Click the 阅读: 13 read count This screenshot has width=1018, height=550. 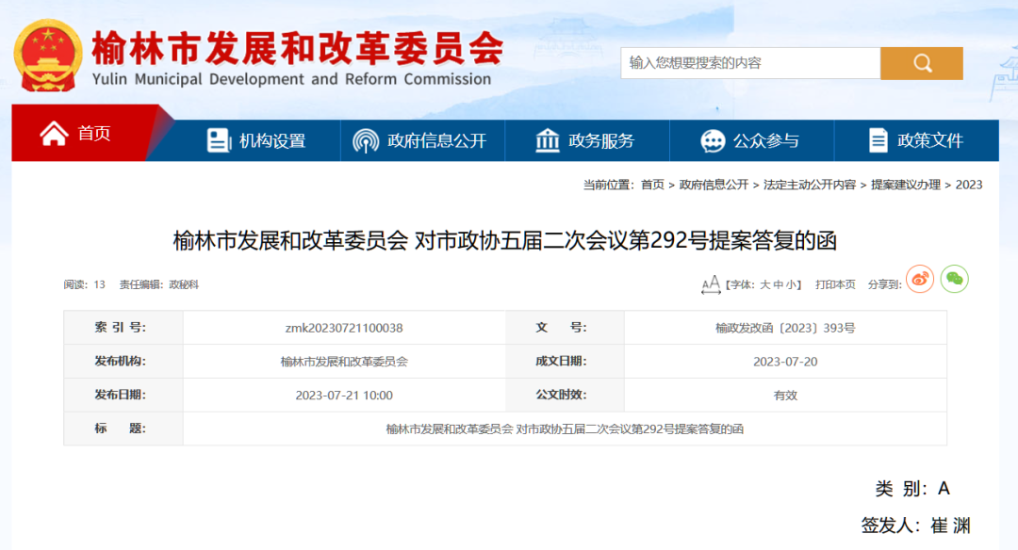[85, 284]
